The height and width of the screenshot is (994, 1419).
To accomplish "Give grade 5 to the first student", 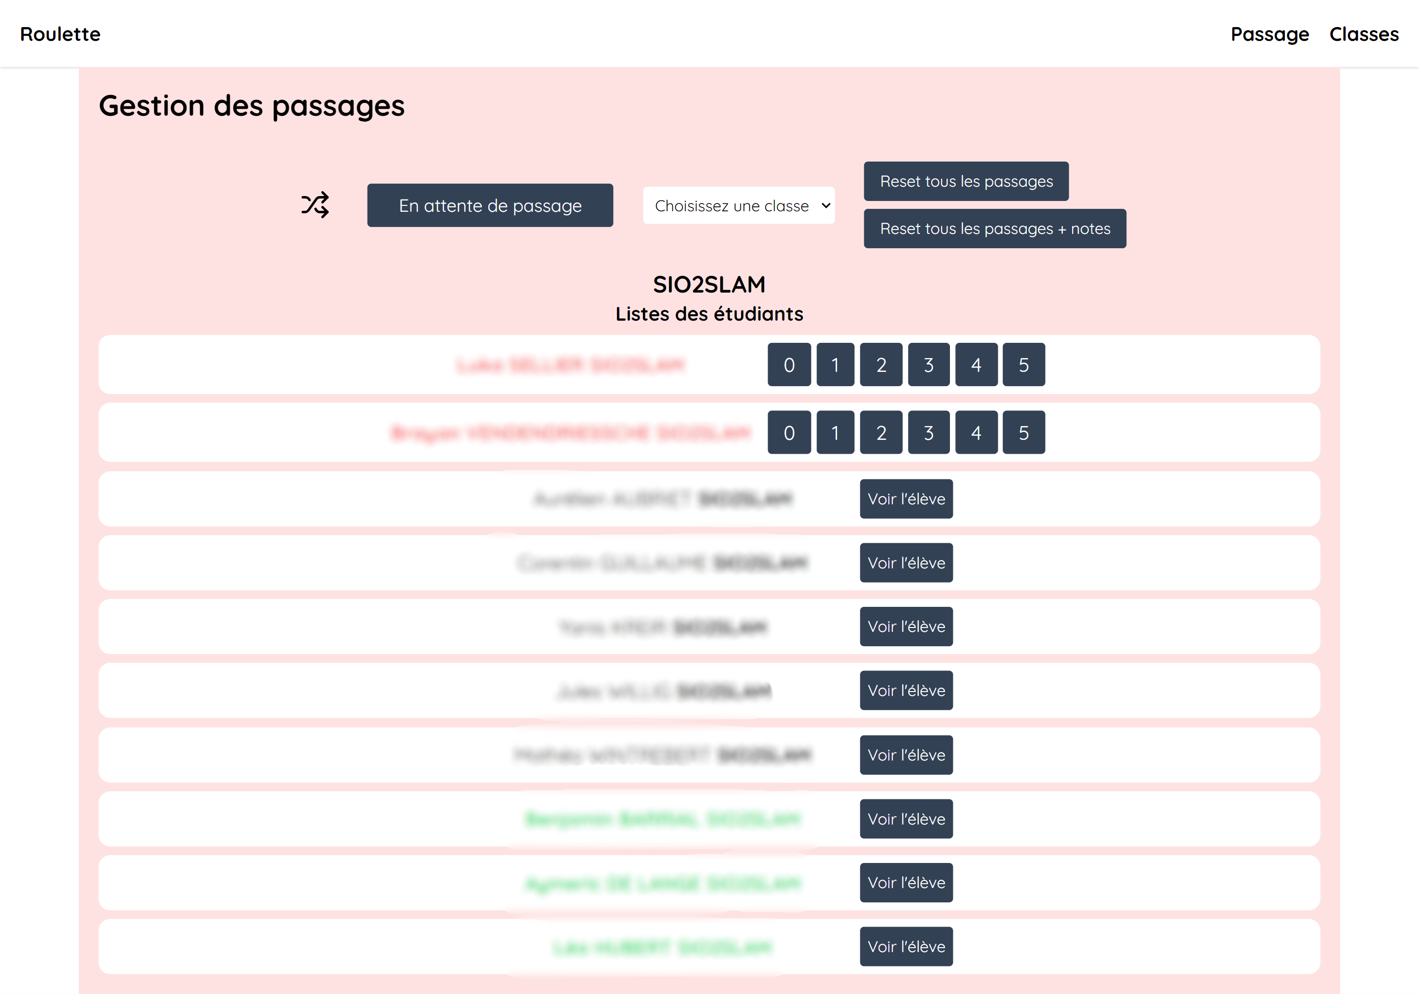I will (x=1023, y=365).
